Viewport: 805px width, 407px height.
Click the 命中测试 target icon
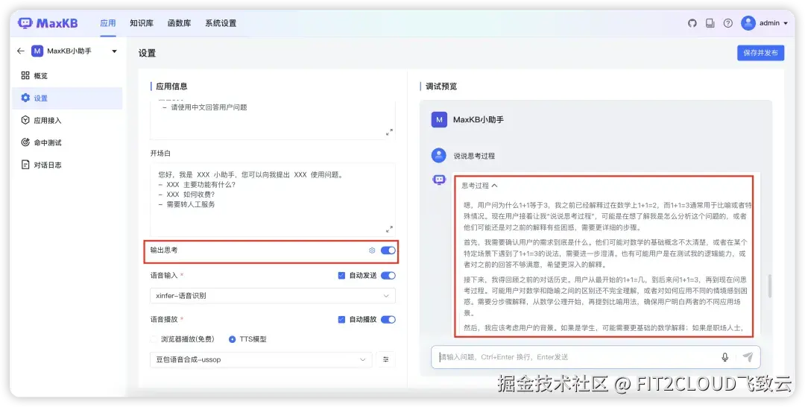click(25, 142)
